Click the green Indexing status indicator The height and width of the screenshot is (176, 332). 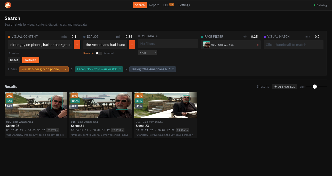pos(314,5)
